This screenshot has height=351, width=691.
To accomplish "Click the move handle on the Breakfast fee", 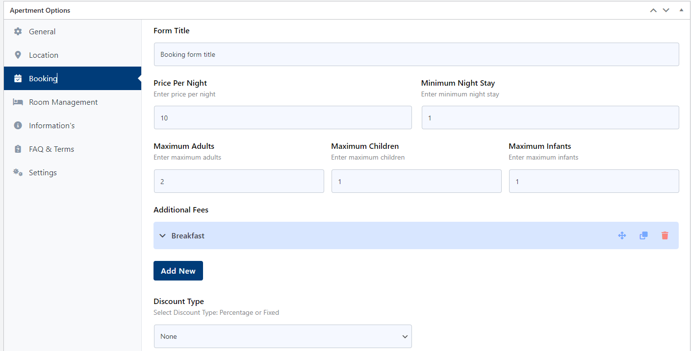I will [x=622, y=235].
